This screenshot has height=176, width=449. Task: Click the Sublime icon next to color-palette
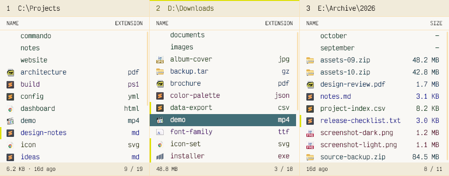(160, 96)
